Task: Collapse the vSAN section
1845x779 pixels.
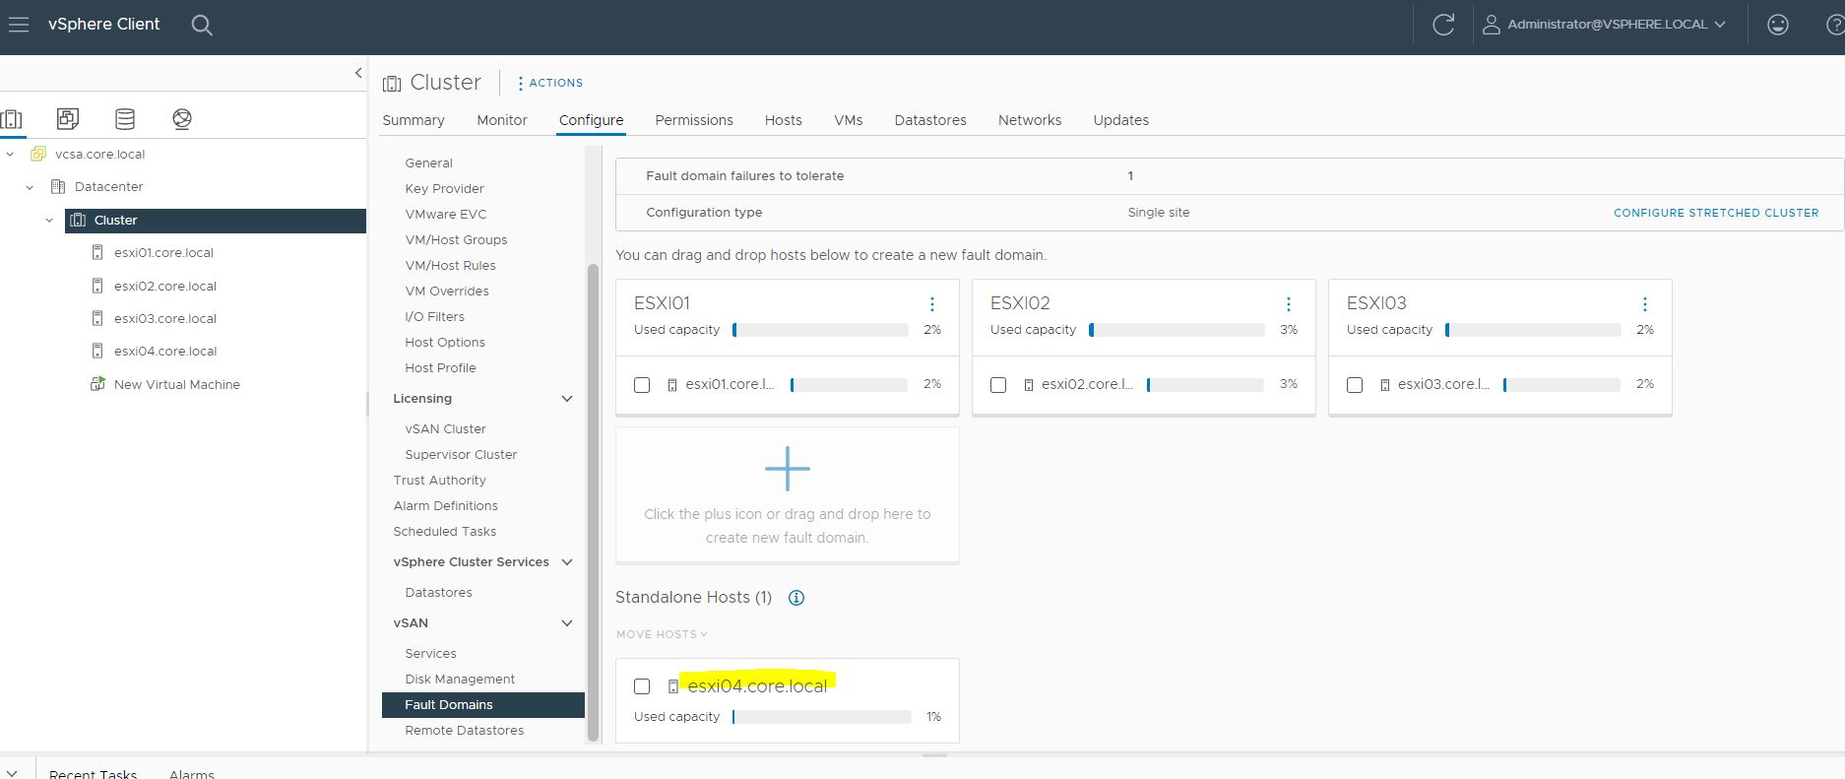Action: tap(567, 623)
